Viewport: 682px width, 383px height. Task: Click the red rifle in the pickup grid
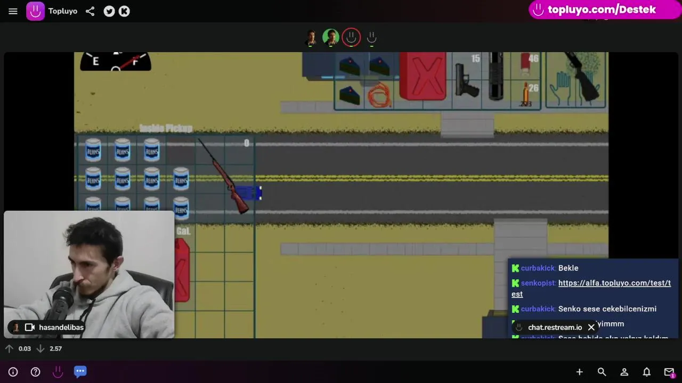pos(223,176)
